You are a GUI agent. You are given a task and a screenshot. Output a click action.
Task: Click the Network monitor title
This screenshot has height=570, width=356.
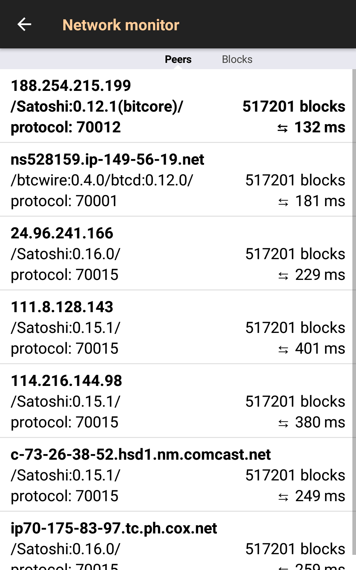(121, 25)
